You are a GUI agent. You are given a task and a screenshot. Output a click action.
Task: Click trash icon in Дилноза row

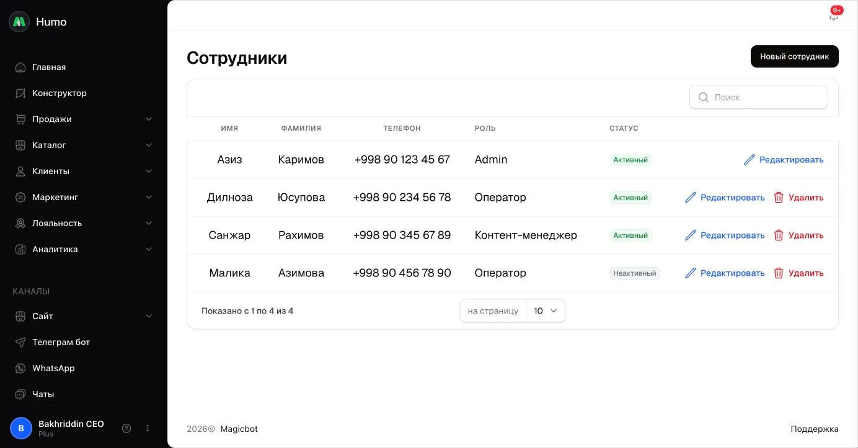(779, 198)
